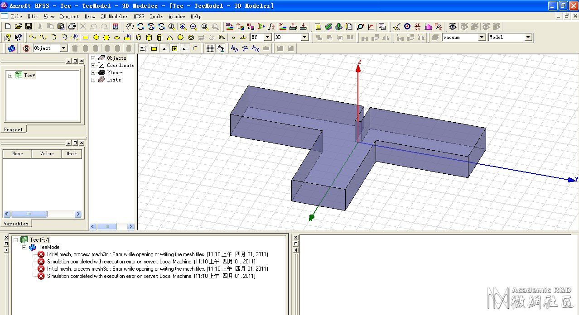Select the Planes item in model tree

pyautogui.click(x=115, y=72)
